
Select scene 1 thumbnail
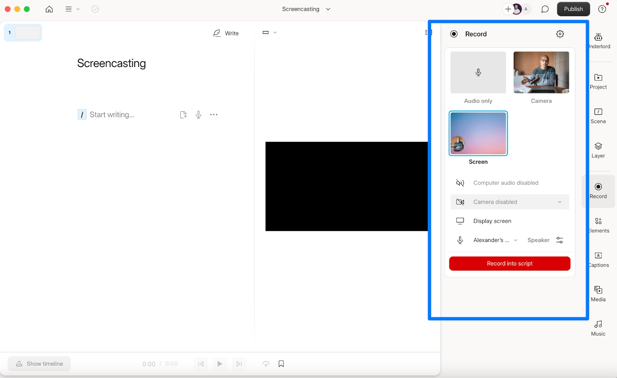[23, 33]
